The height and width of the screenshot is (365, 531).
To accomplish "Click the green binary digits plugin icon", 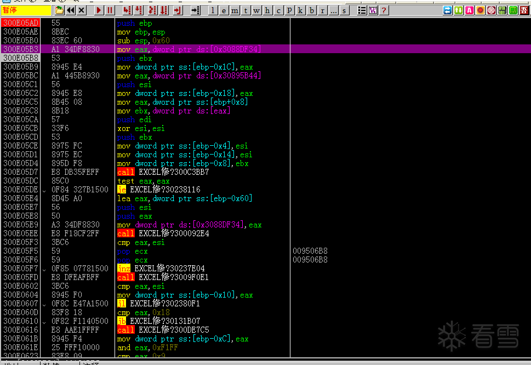I will point(502,10).
